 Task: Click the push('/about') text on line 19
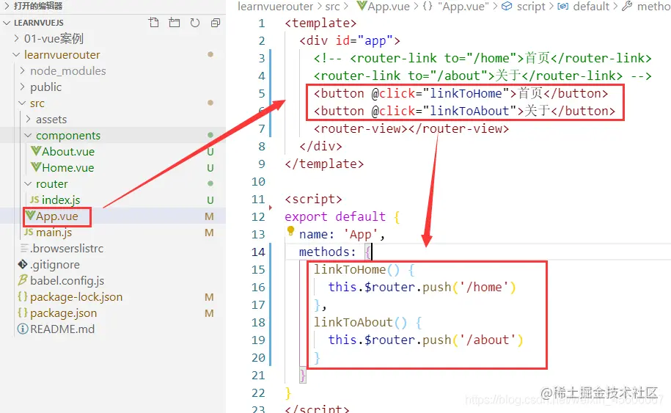coord(473,340)
